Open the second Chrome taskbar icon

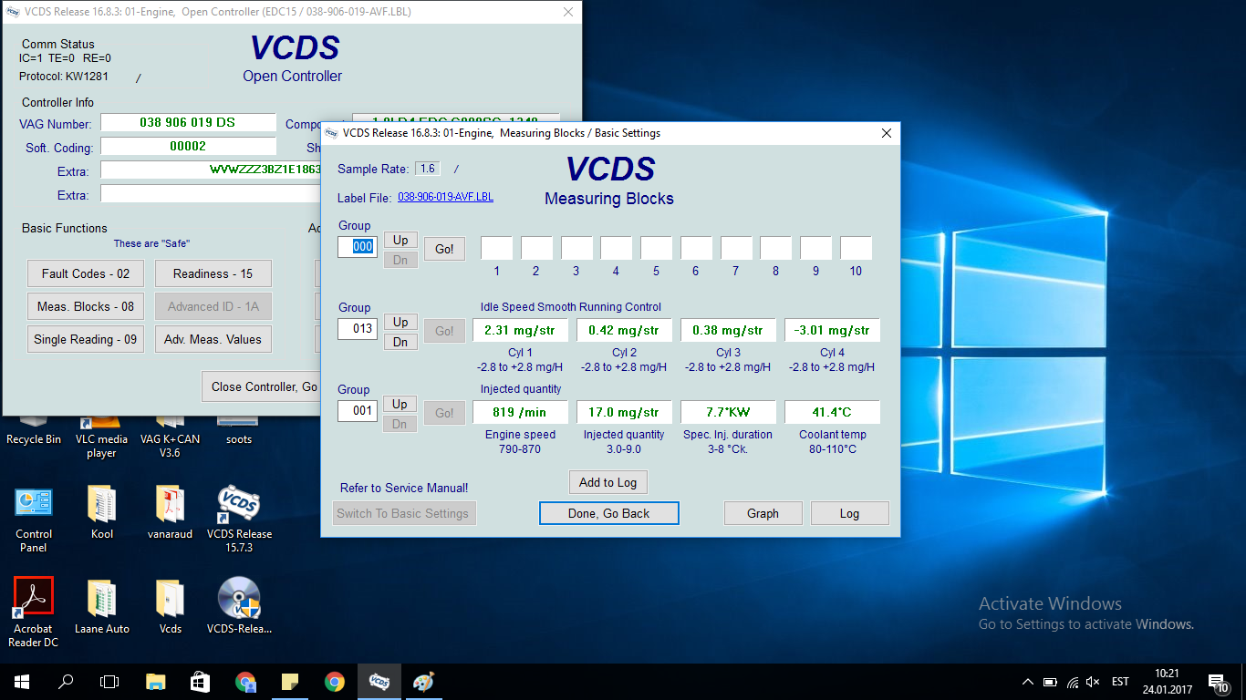[335, 681]
